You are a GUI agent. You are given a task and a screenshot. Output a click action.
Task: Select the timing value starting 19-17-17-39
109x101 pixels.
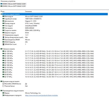59,56
